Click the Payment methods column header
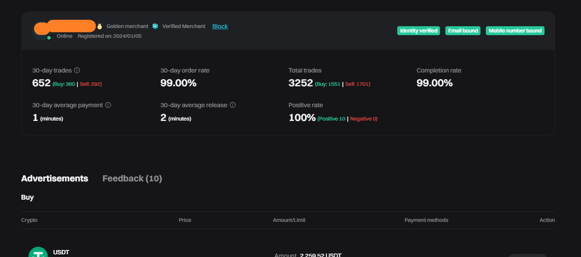This screenshot has height=257, width=581. pos(426,220)
